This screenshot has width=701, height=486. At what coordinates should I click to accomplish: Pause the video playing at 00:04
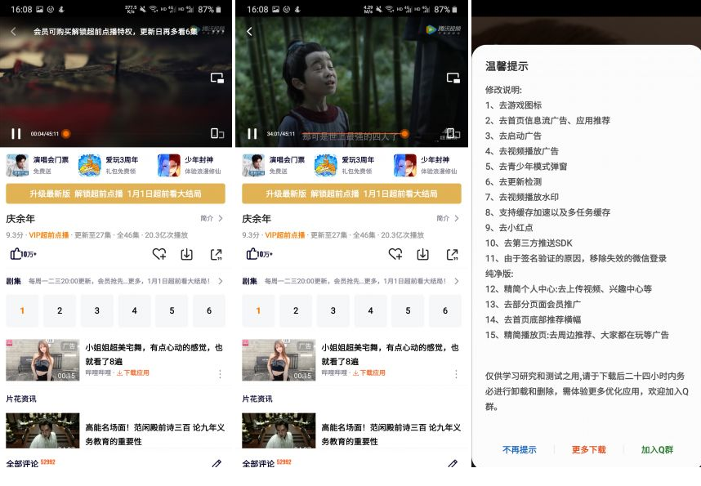click(x=16, y=134)
